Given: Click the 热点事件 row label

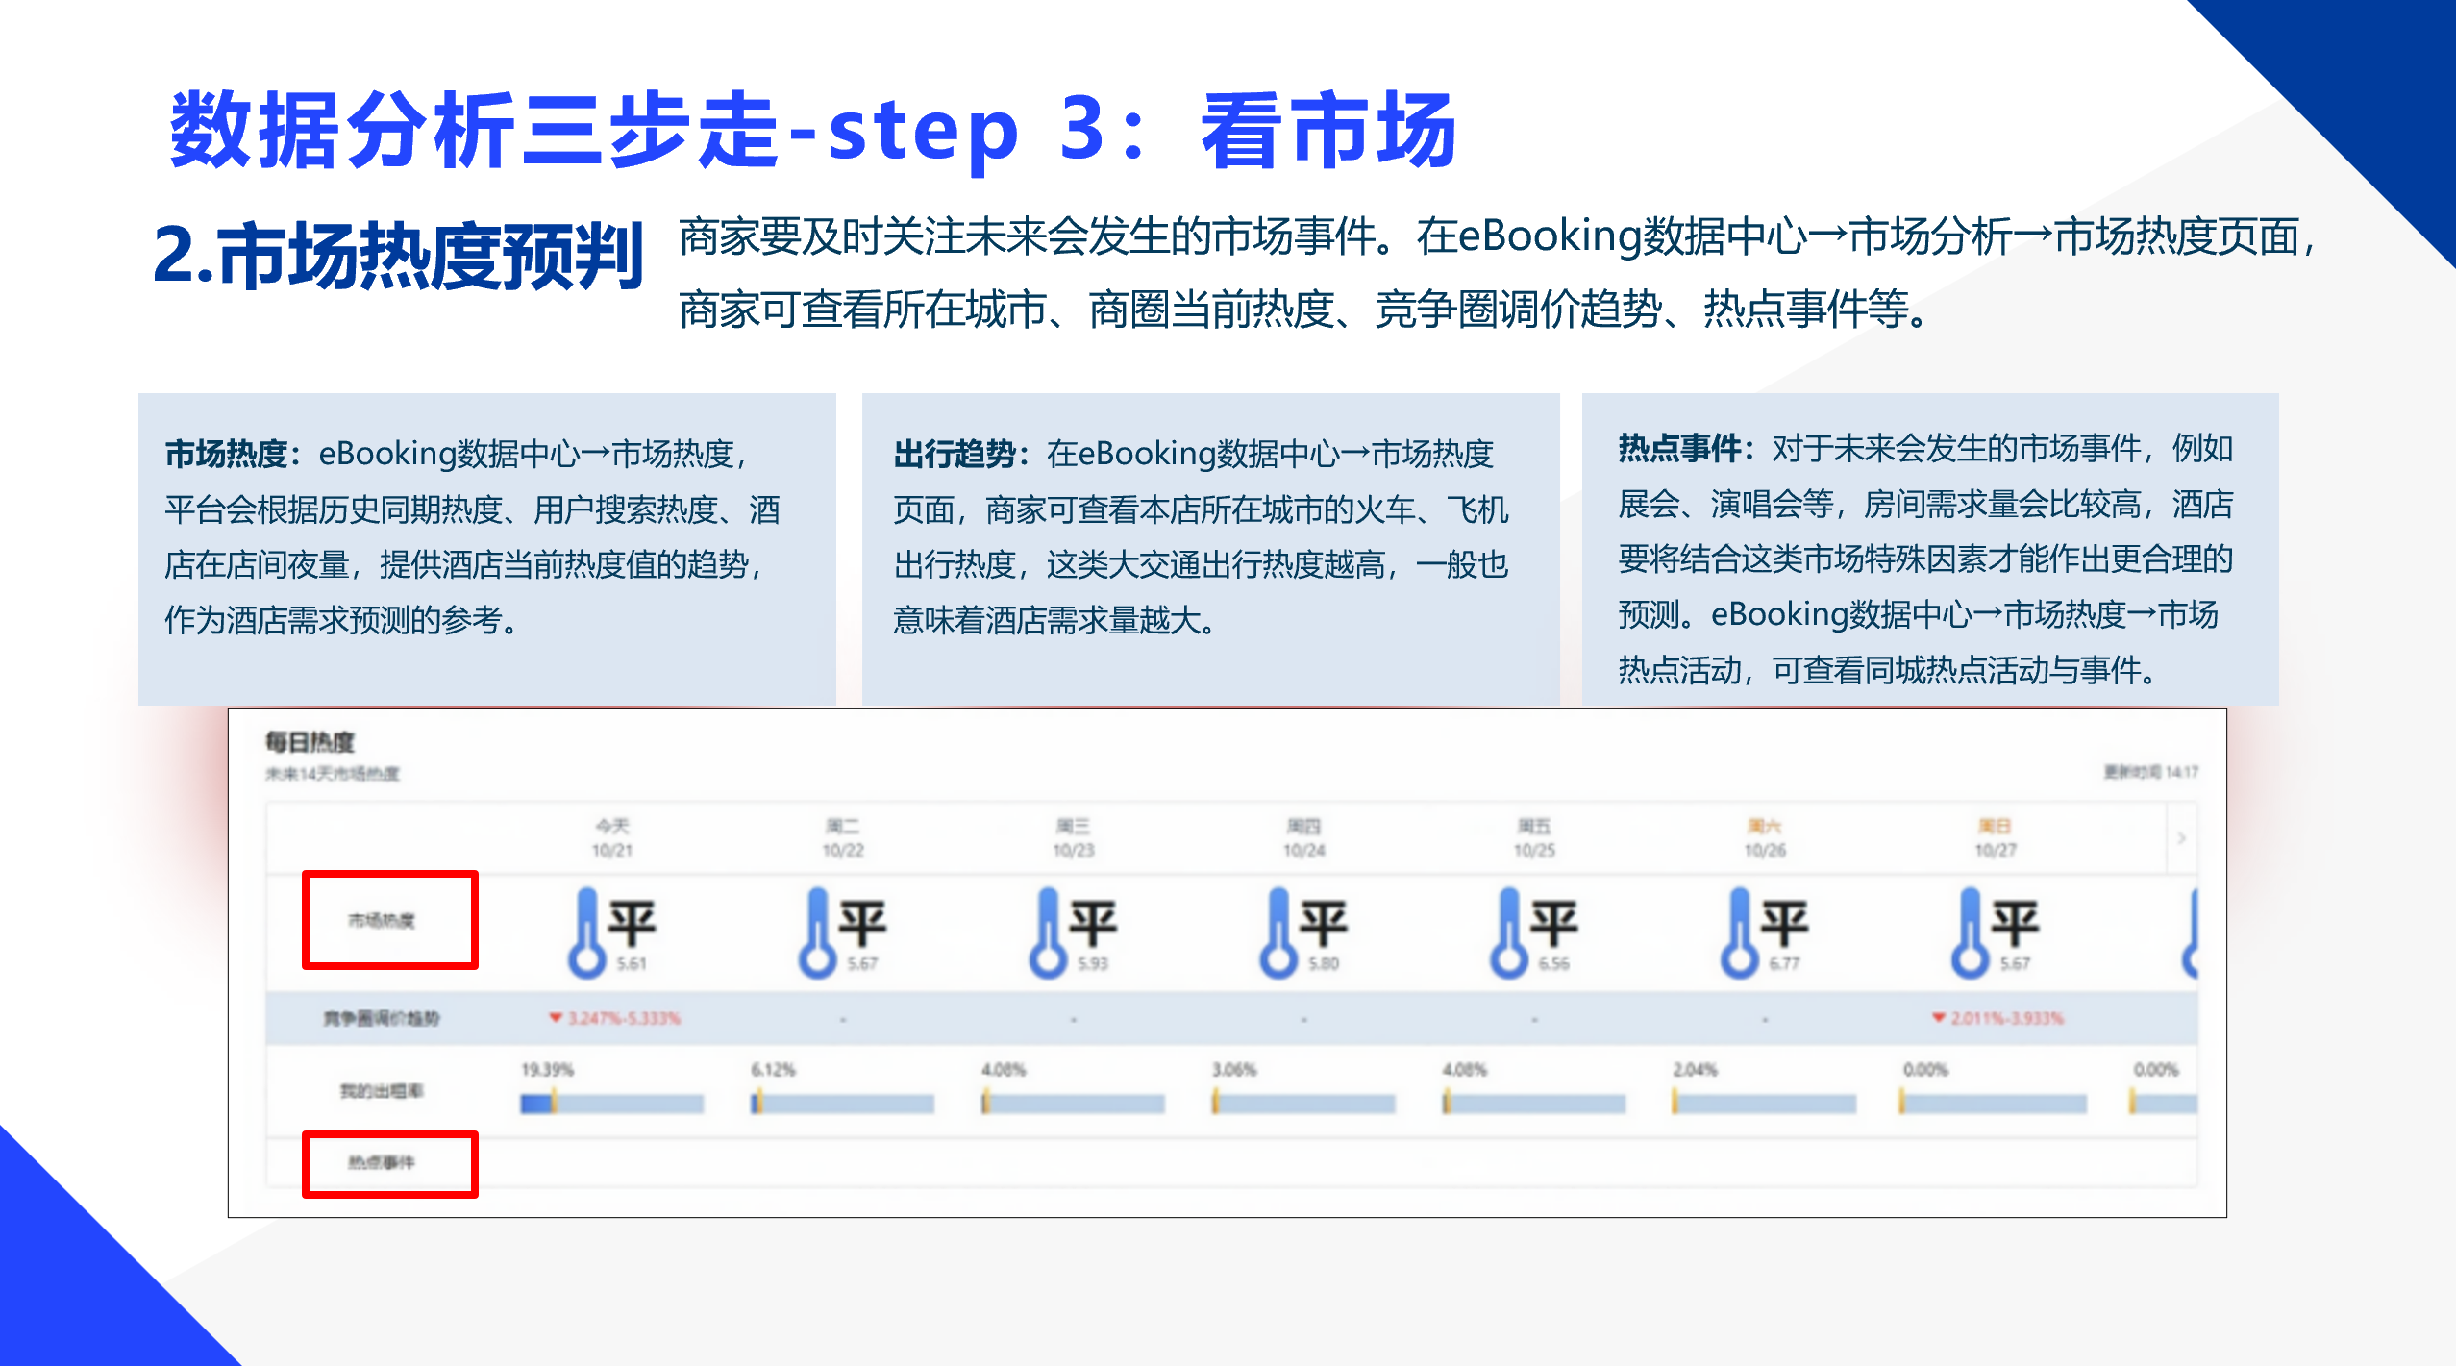Looking at the screenshot, I should tap(382, 1162).
